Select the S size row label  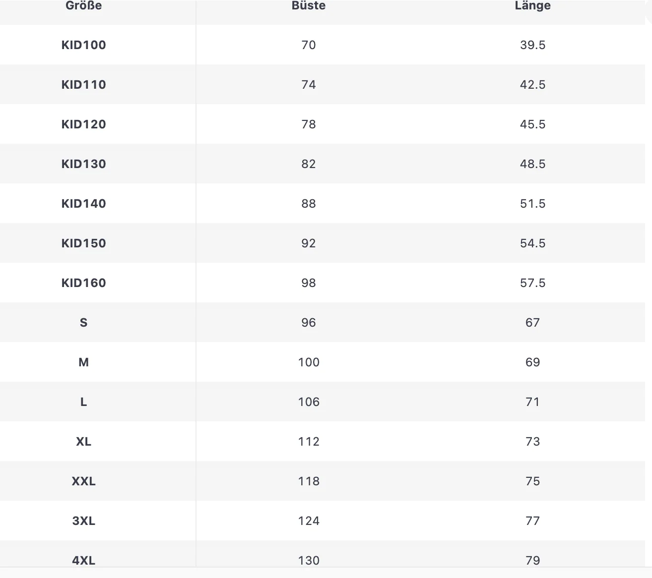(83, 322)
